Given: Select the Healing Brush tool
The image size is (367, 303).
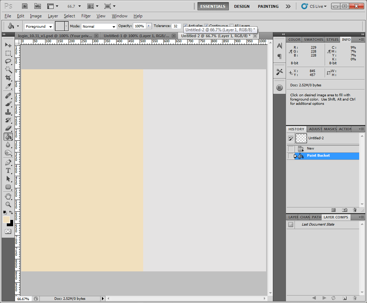Looking at the screenshot, I should click(8, 96).
